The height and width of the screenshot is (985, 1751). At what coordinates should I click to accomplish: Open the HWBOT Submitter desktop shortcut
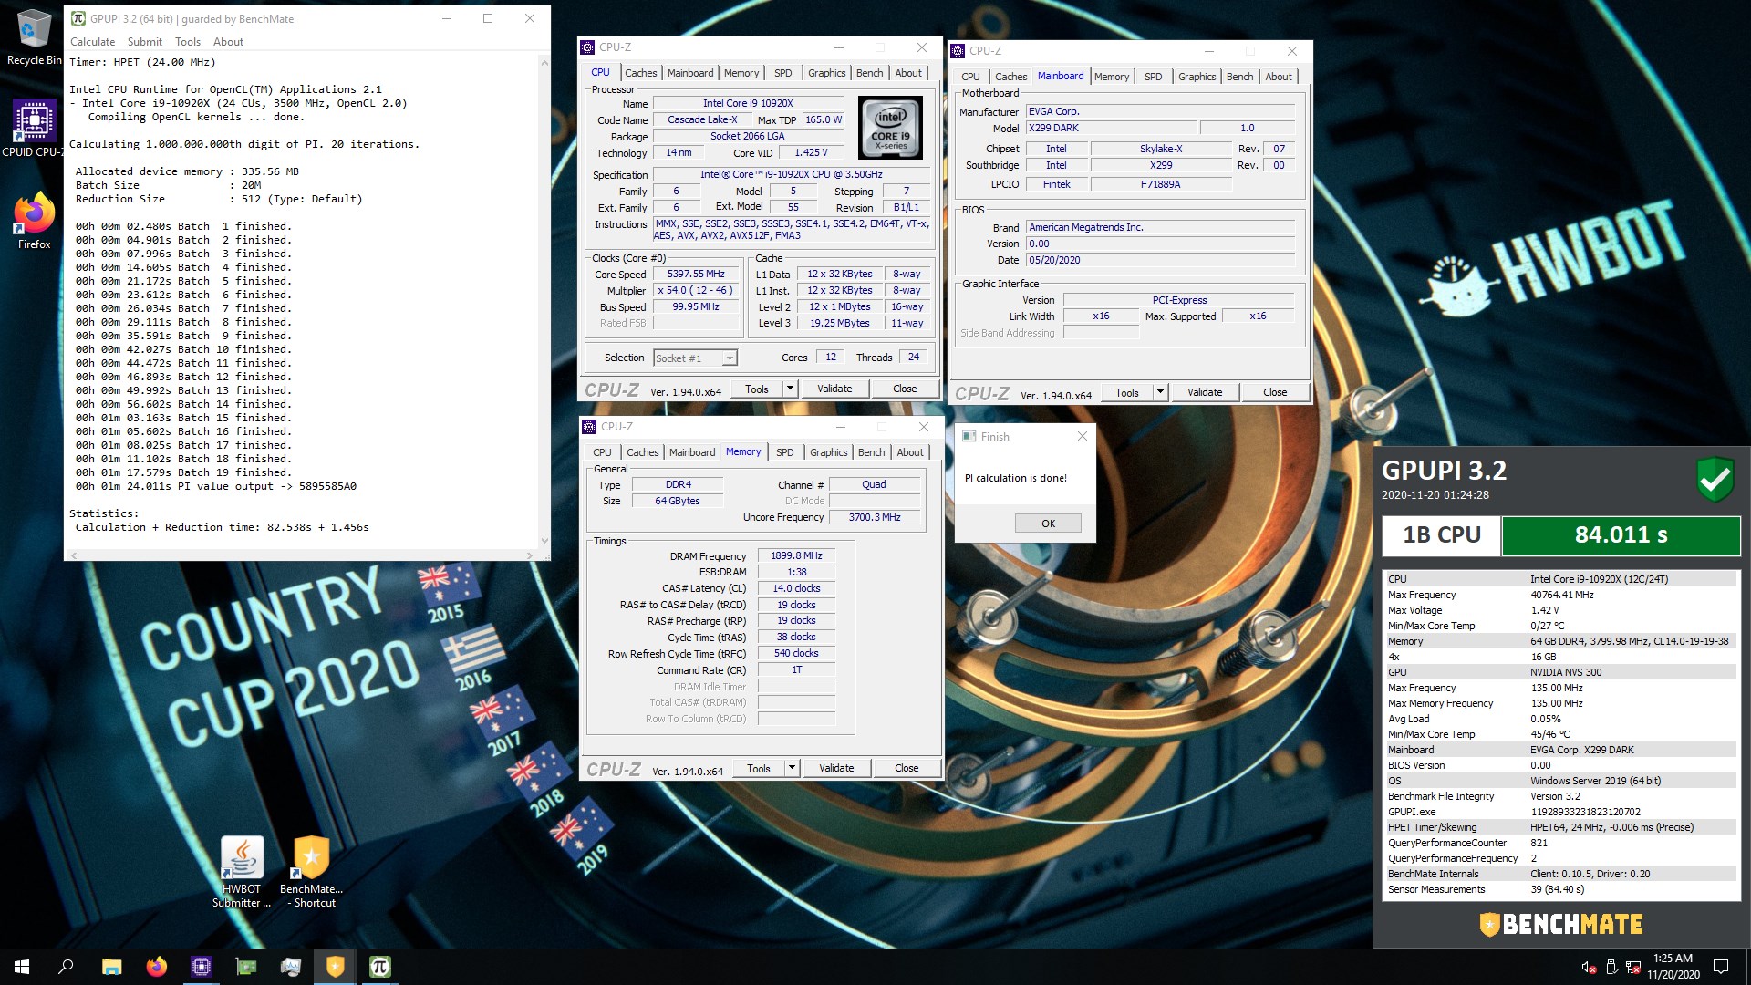coord(242,872)
